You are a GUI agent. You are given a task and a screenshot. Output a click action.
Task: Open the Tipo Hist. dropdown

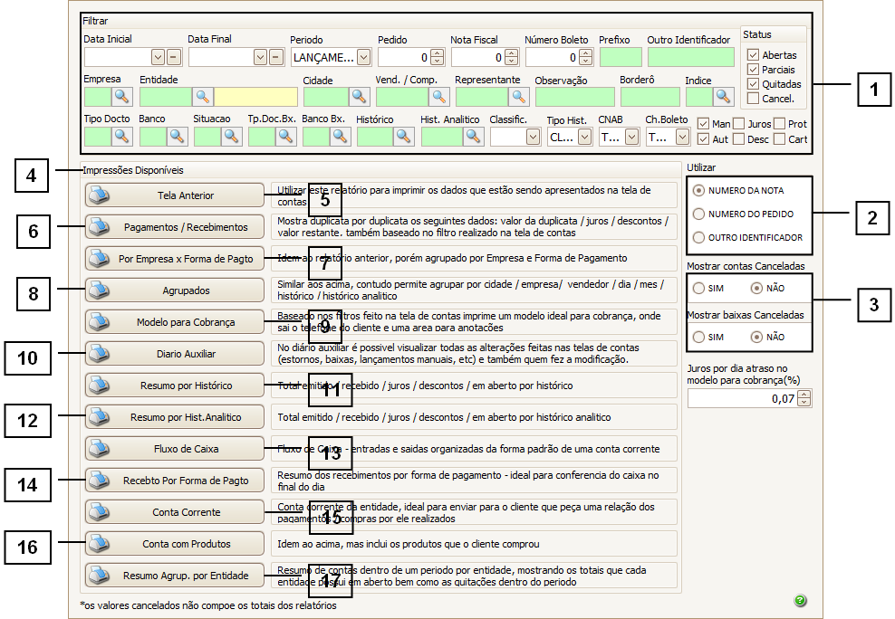pyautogui.click(x=584, y=137)
